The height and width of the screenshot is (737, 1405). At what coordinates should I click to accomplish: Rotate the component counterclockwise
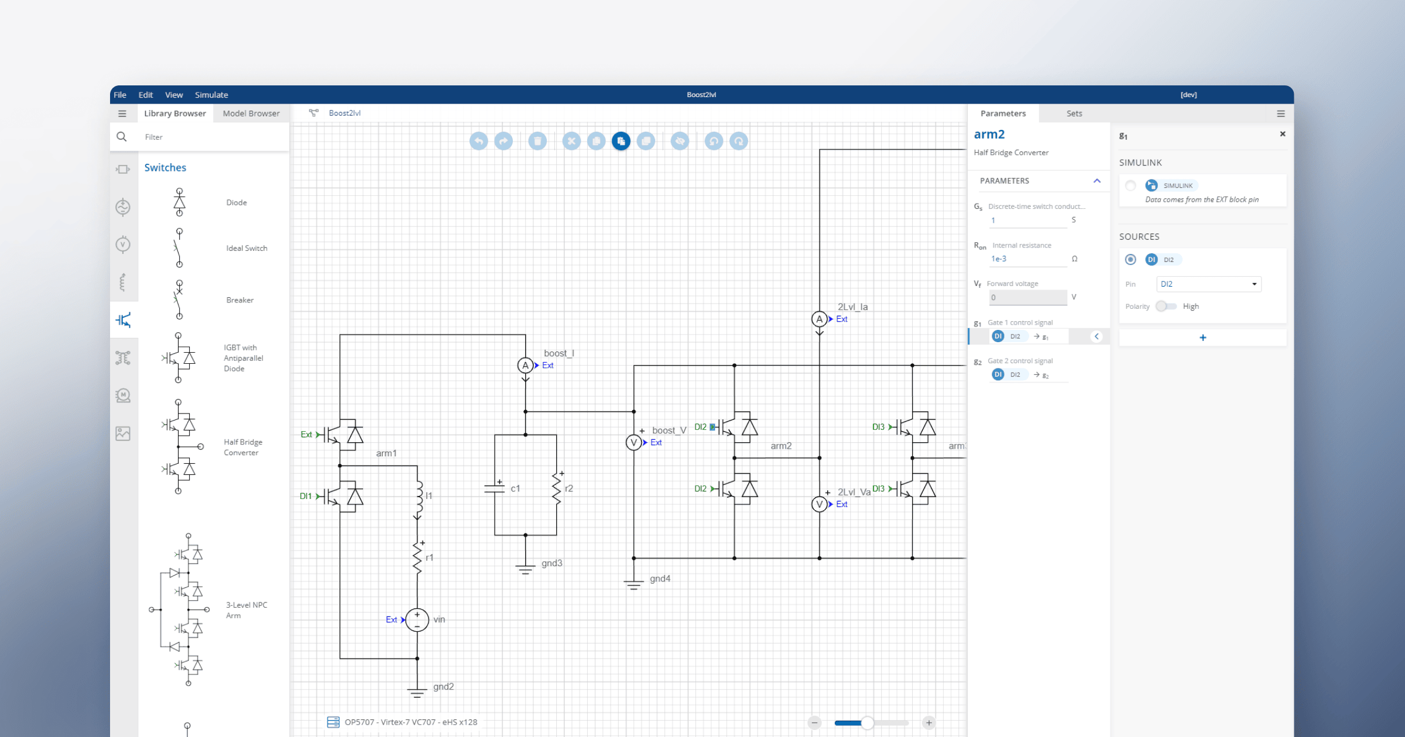point(714,141)
